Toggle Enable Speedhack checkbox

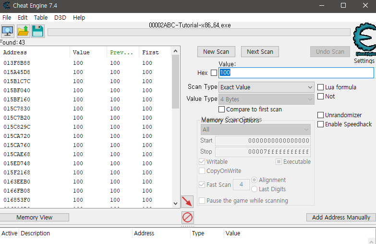click(321, 124)
